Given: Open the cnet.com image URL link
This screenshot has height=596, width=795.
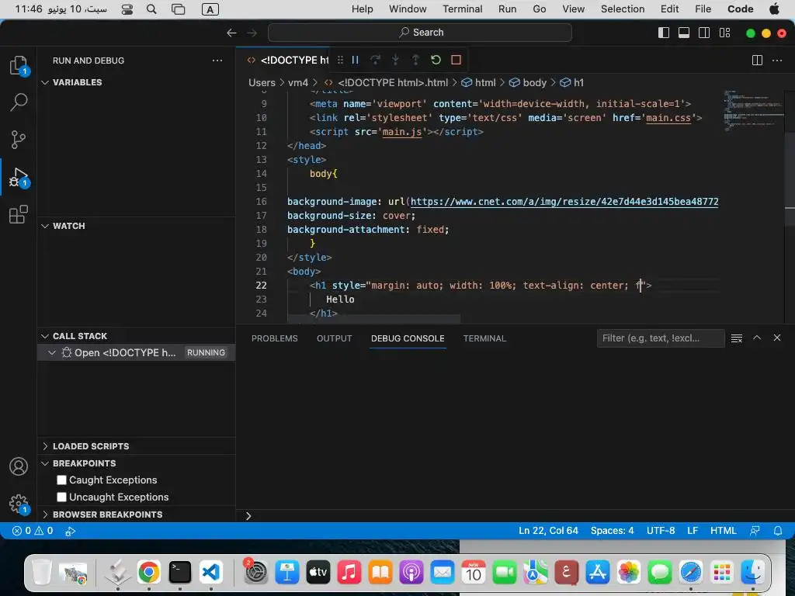Looking at the screenshot, I should (564, 202).
